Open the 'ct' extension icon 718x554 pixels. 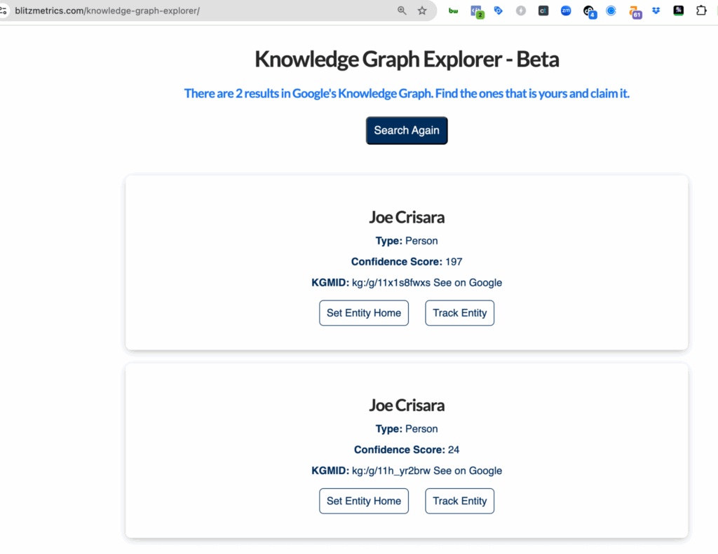click(x=543, y=11)
